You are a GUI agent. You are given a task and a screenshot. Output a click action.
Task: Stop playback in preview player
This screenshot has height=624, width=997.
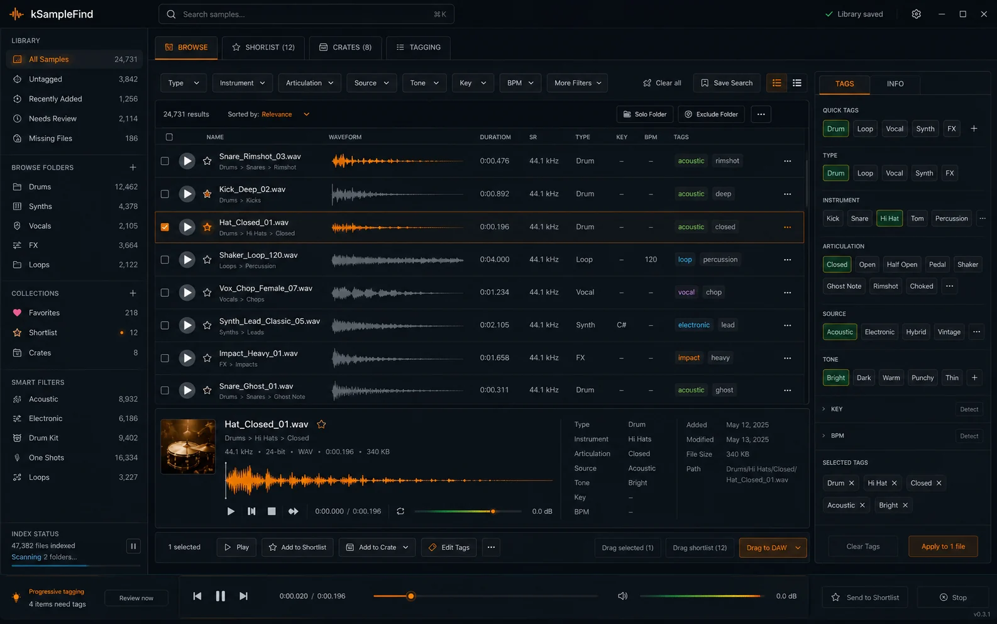pyautogui.click(x=272, y=511)
